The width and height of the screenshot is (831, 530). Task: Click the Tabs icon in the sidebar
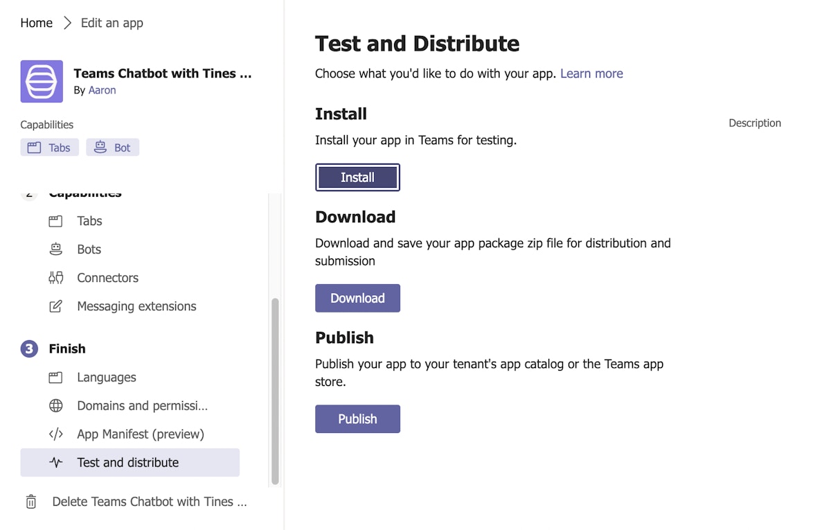coord(56,222)
